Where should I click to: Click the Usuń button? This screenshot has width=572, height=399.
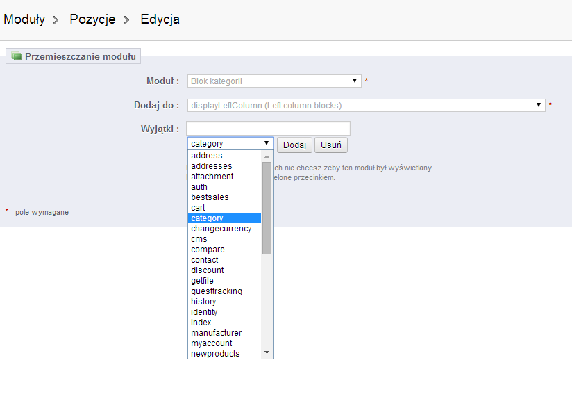pyautogui.click(x=331, y=145)
